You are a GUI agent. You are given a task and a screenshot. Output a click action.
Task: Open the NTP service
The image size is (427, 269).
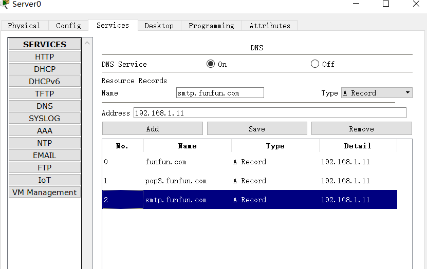(45, 143)
